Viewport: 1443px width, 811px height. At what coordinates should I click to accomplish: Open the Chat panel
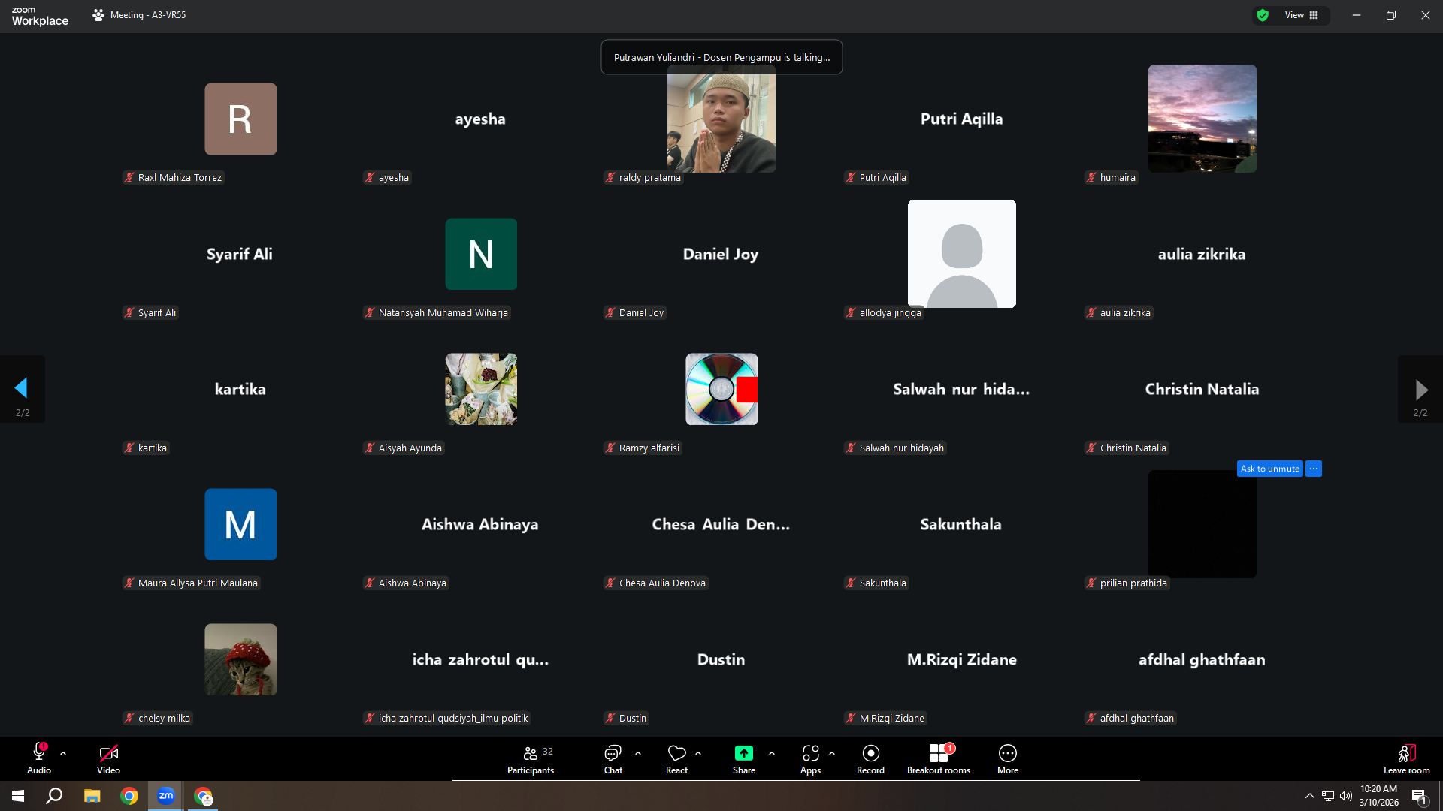[x=613, y=759]
